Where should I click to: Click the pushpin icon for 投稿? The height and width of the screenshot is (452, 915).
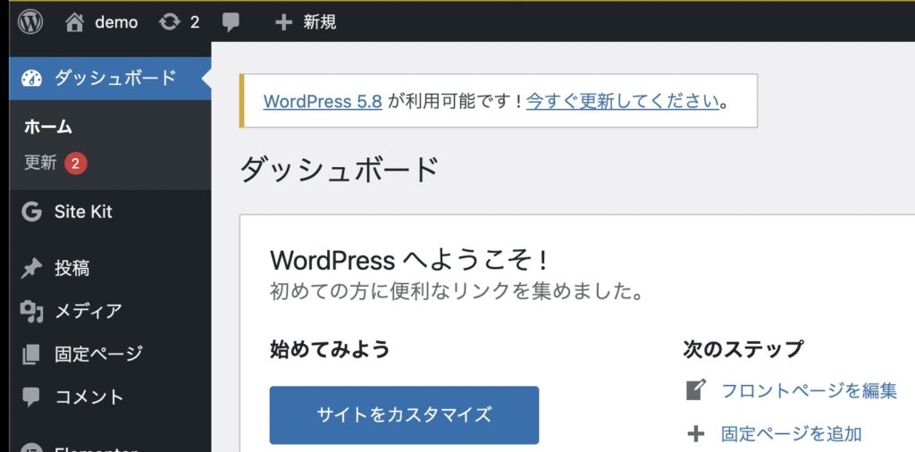31,268
